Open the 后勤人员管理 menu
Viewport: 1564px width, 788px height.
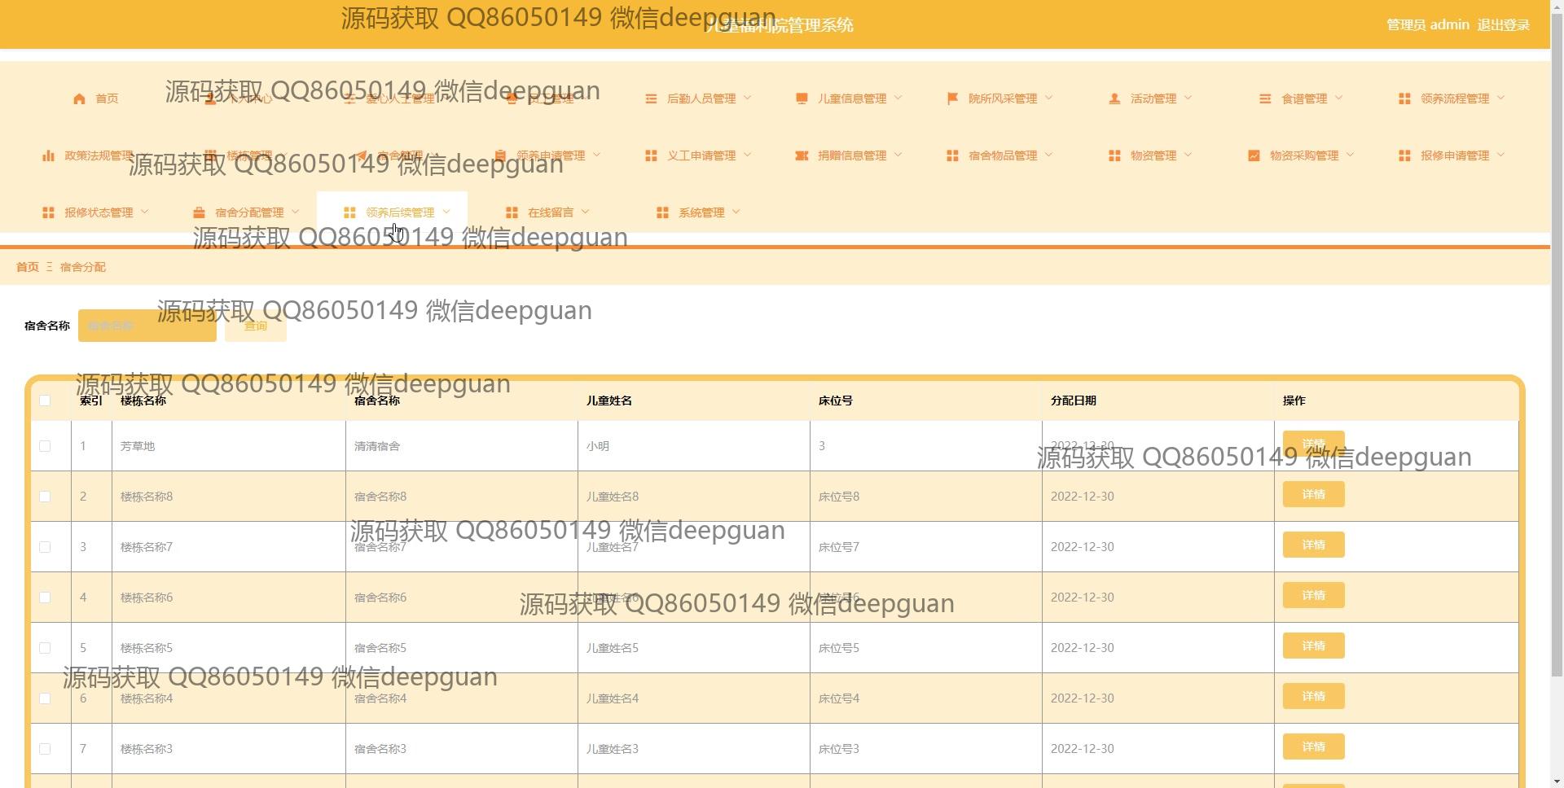(701, 98)
